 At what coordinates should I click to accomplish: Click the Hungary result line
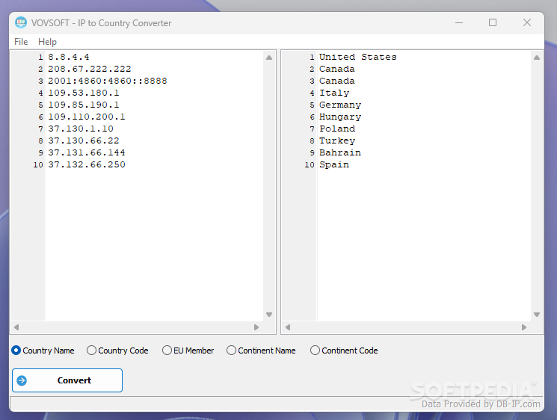[340, 117]
